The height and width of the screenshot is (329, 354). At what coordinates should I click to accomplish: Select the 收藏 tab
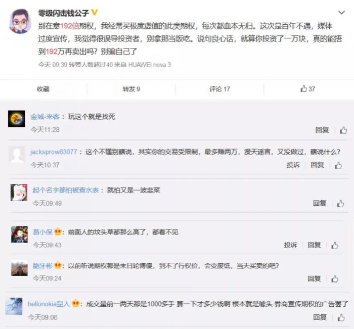[43, 89]
